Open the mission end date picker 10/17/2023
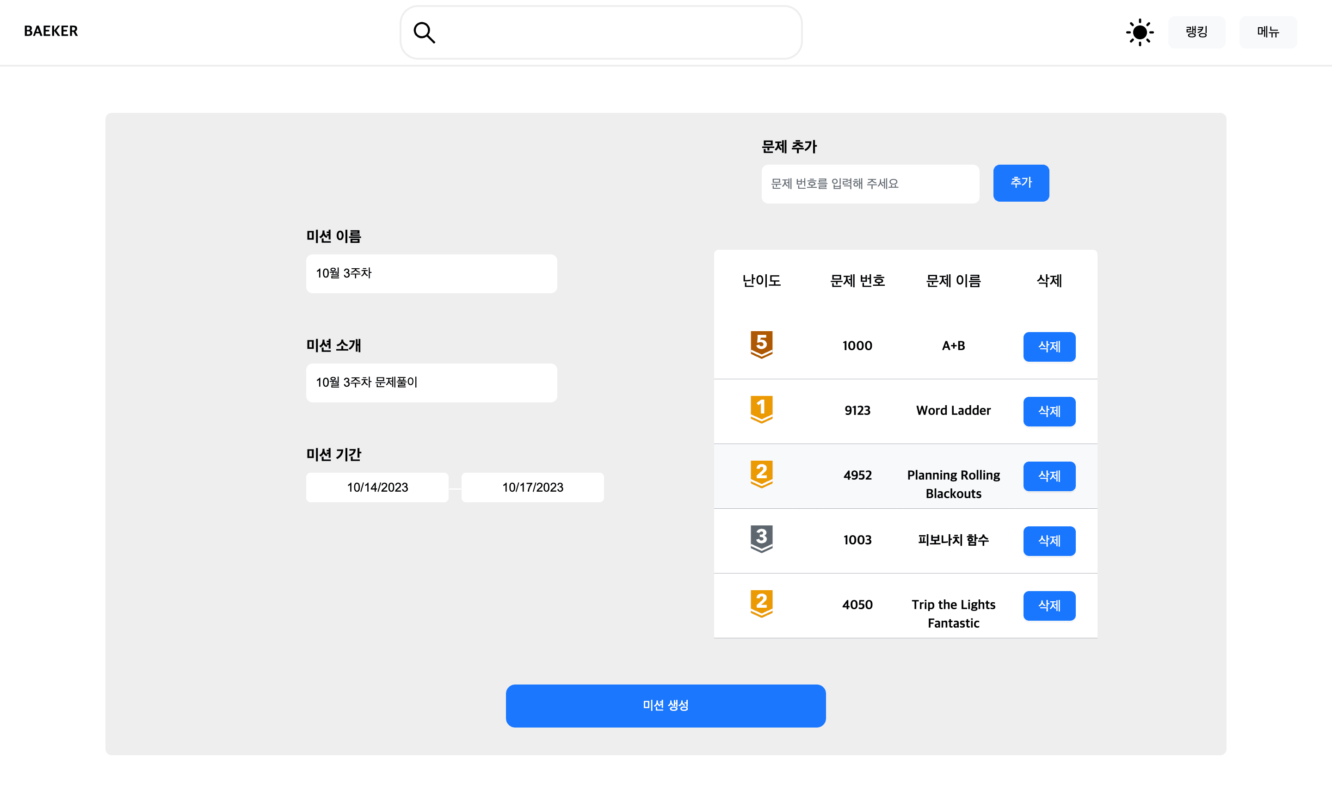The image size is (1332, 802). pyautogui.click(x=532, y=487)
